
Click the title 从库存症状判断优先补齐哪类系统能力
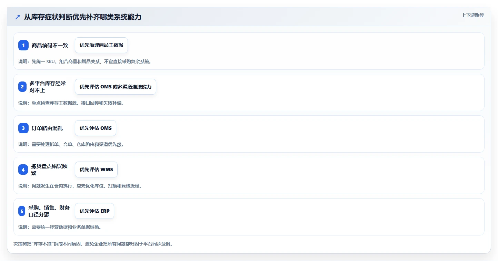(x=82, y=17)
